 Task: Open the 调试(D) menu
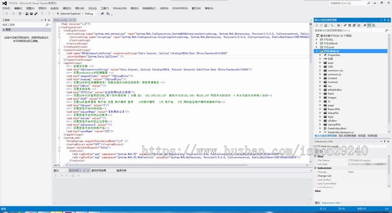click(67, 8)
